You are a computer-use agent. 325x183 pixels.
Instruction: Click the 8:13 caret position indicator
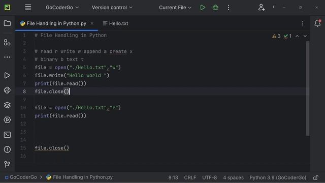173,177
